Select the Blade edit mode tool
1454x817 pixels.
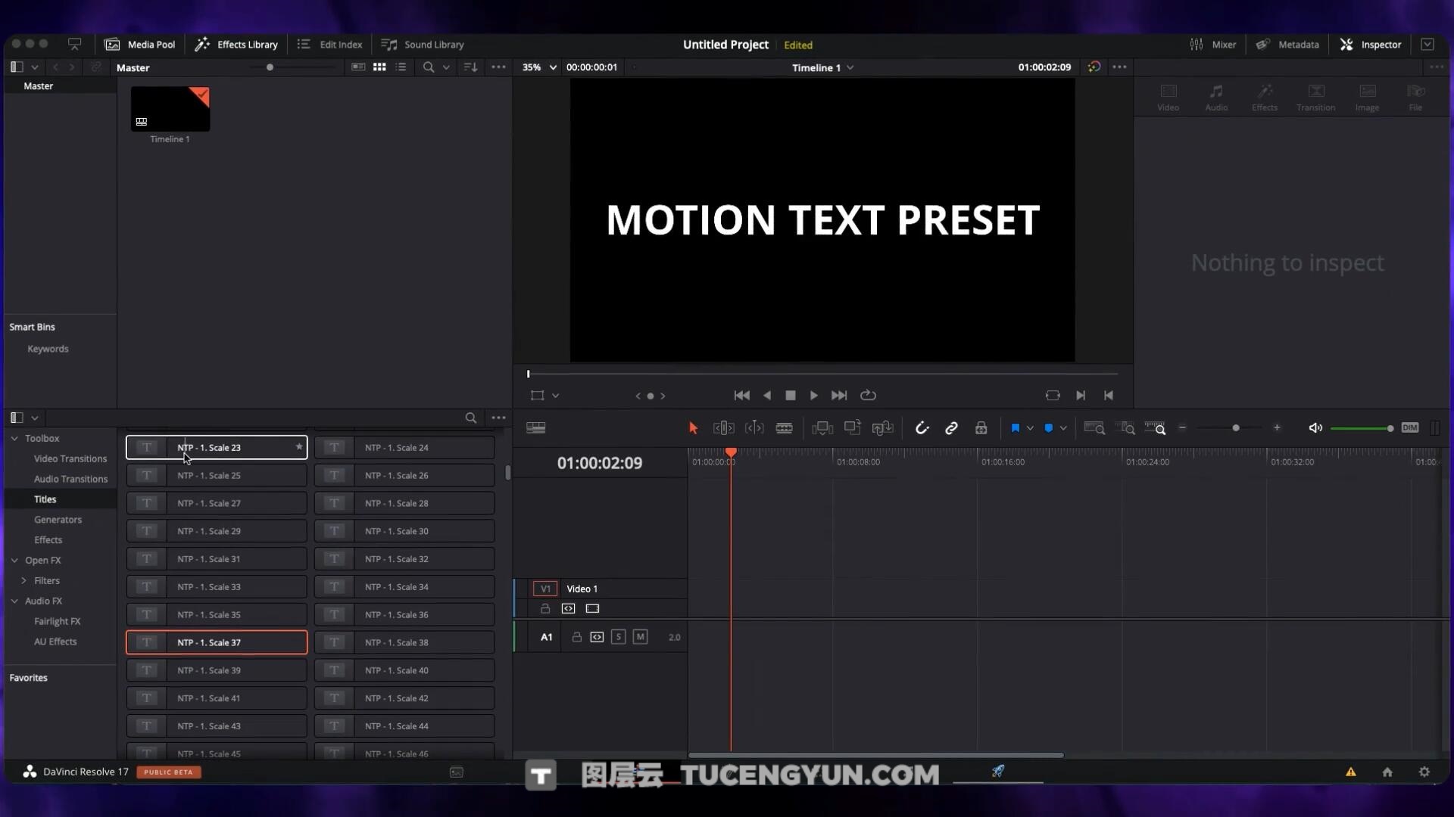[x=784, y=428]
